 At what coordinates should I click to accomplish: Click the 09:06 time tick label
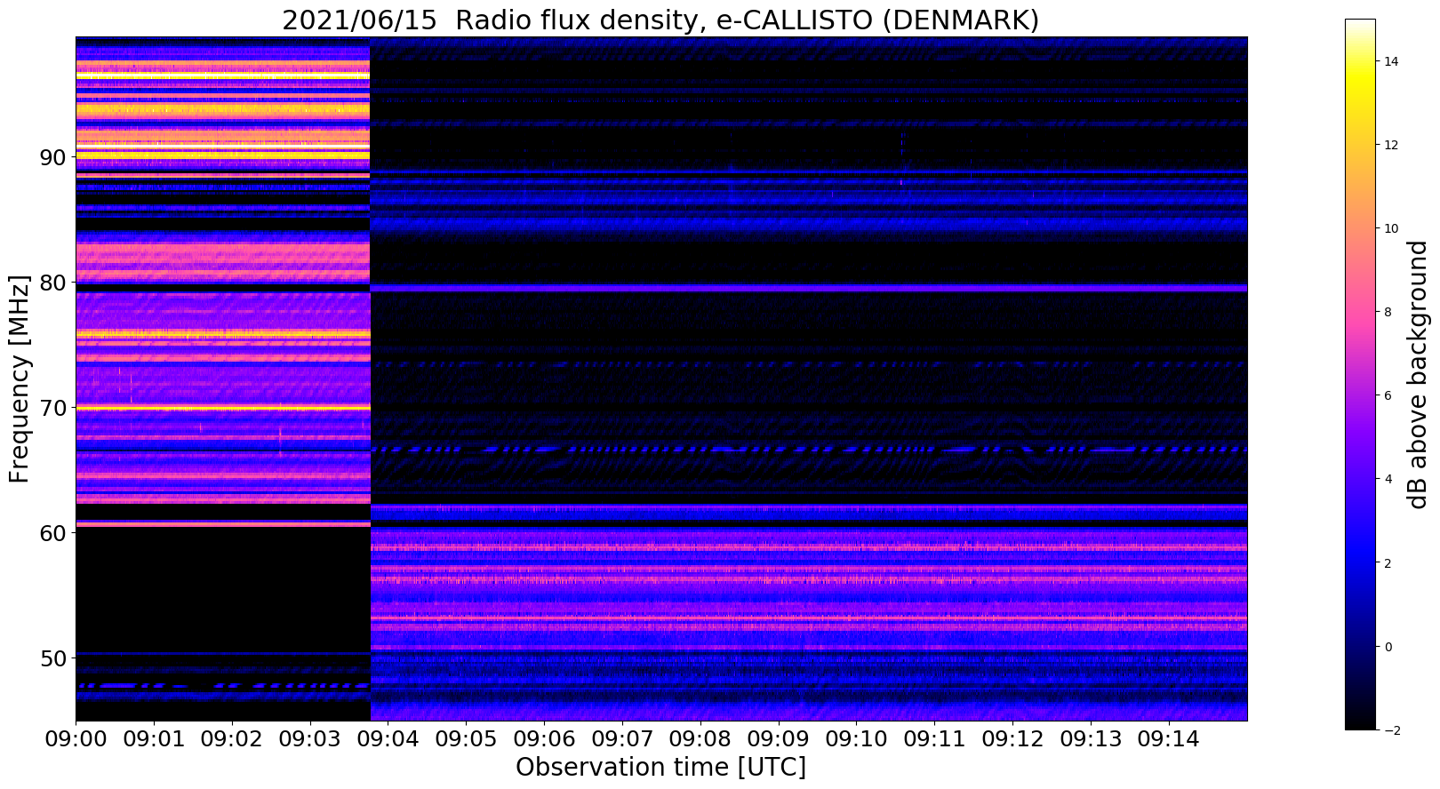[544, 738]
